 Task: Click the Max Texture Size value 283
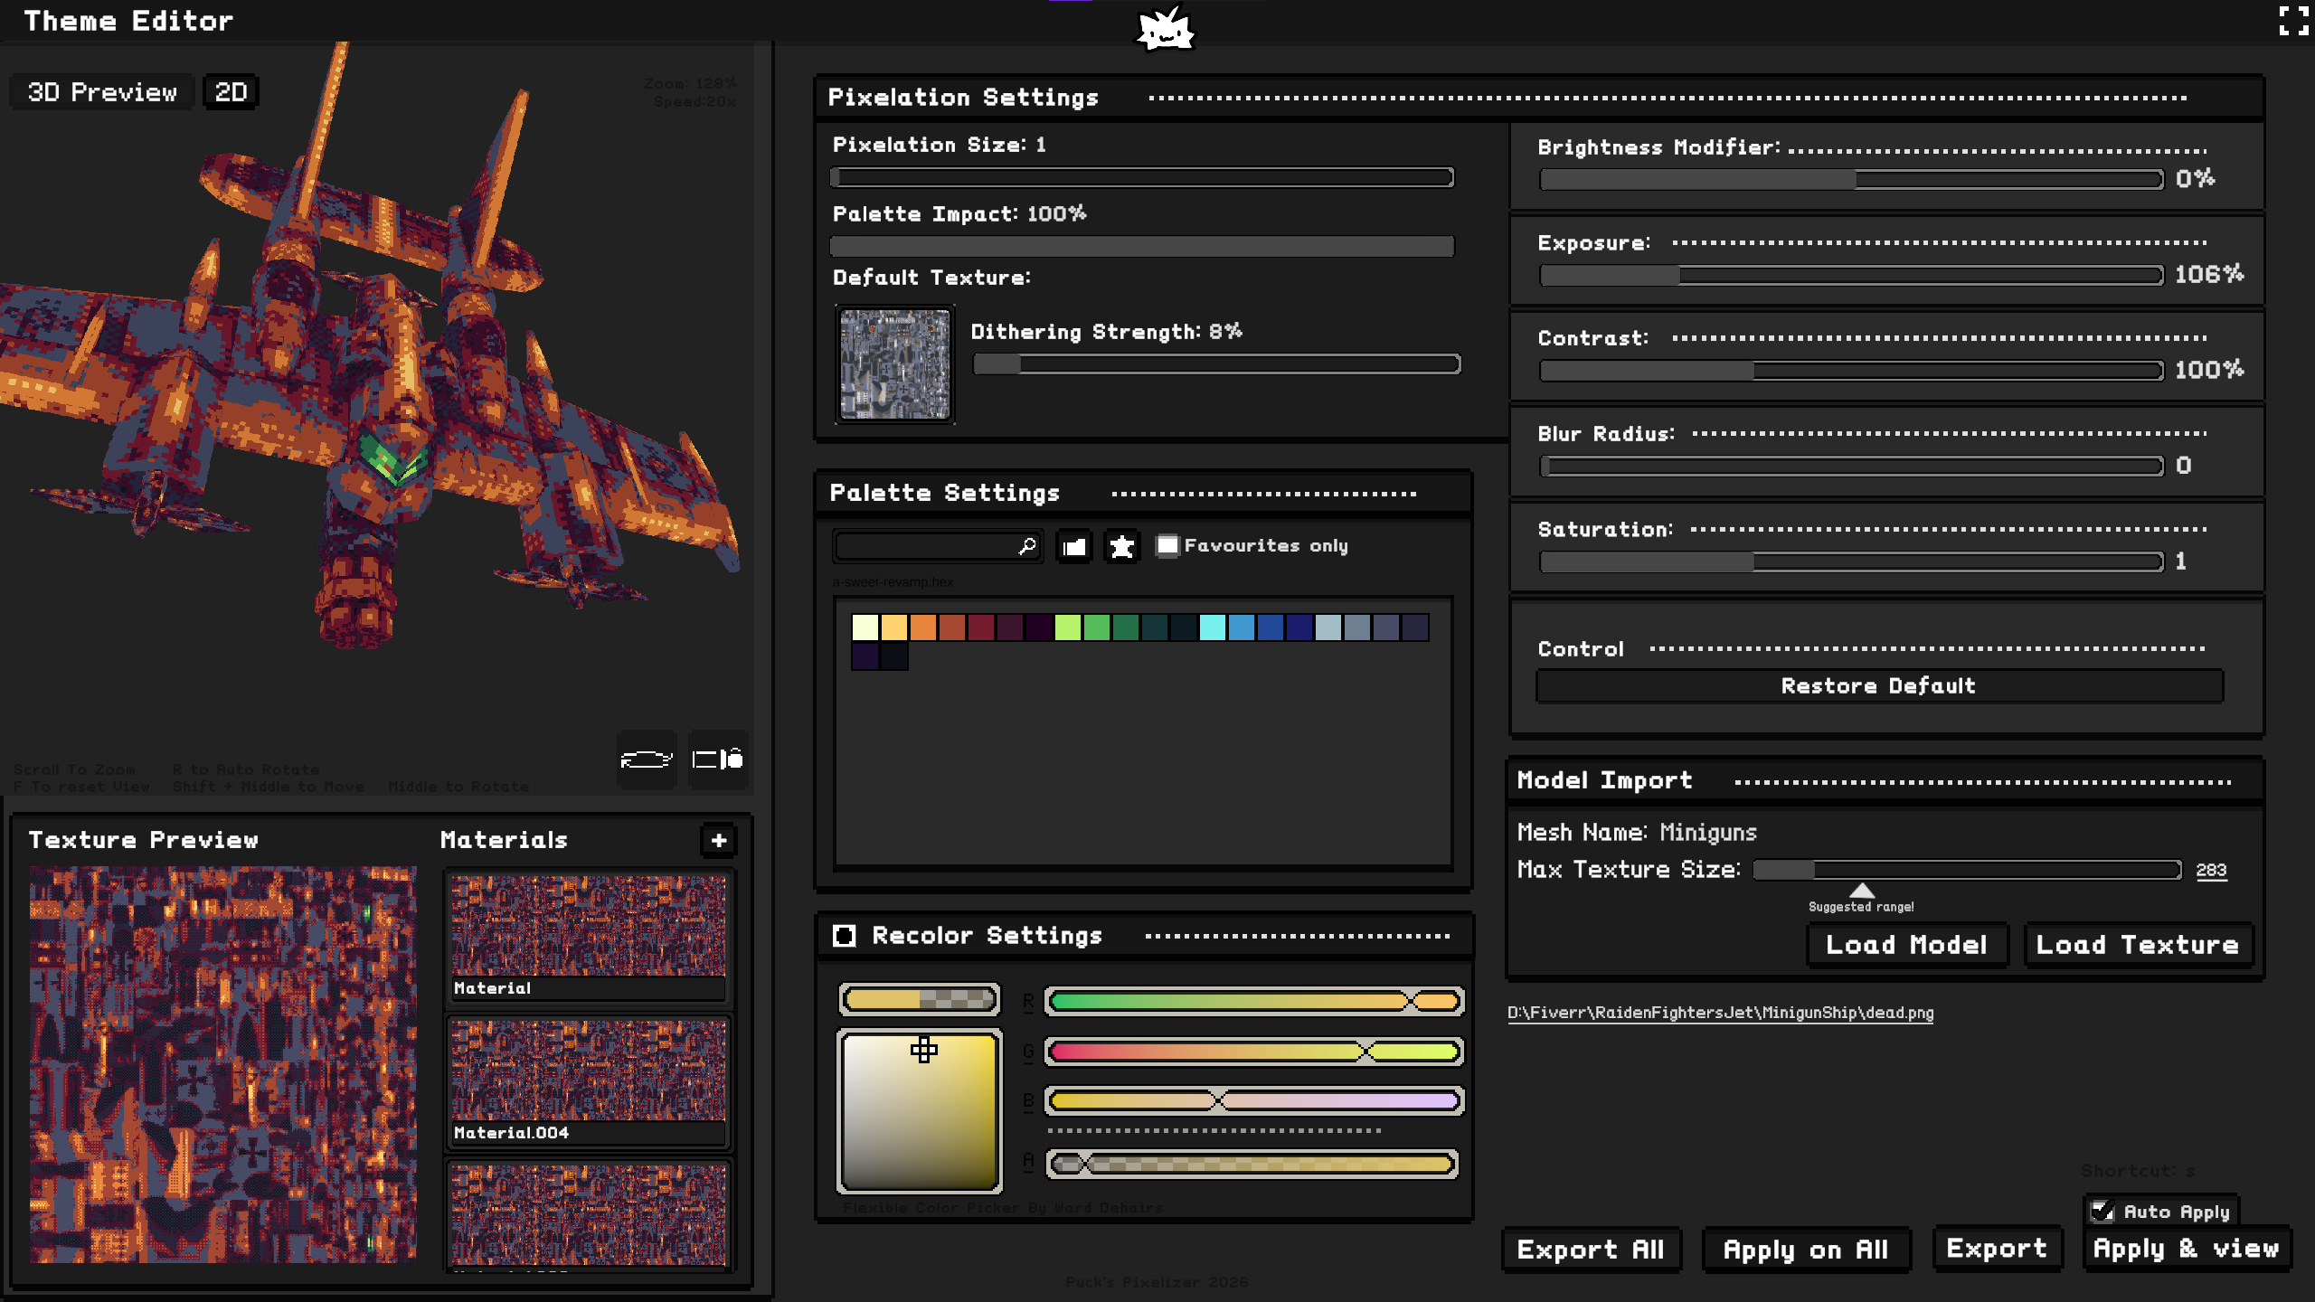(2211, 870)
